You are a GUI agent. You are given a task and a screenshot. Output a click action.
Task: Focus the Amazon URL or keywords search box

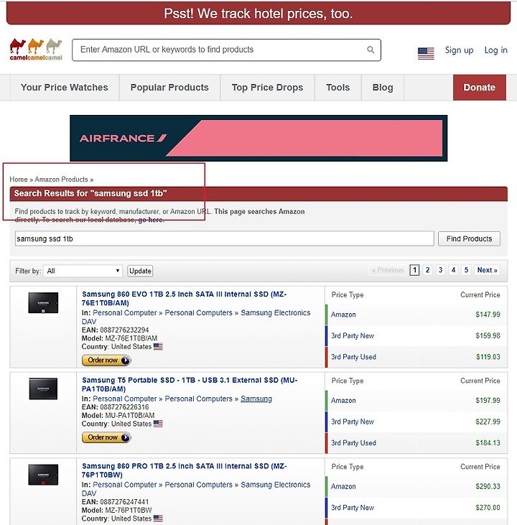click(226, 50)
